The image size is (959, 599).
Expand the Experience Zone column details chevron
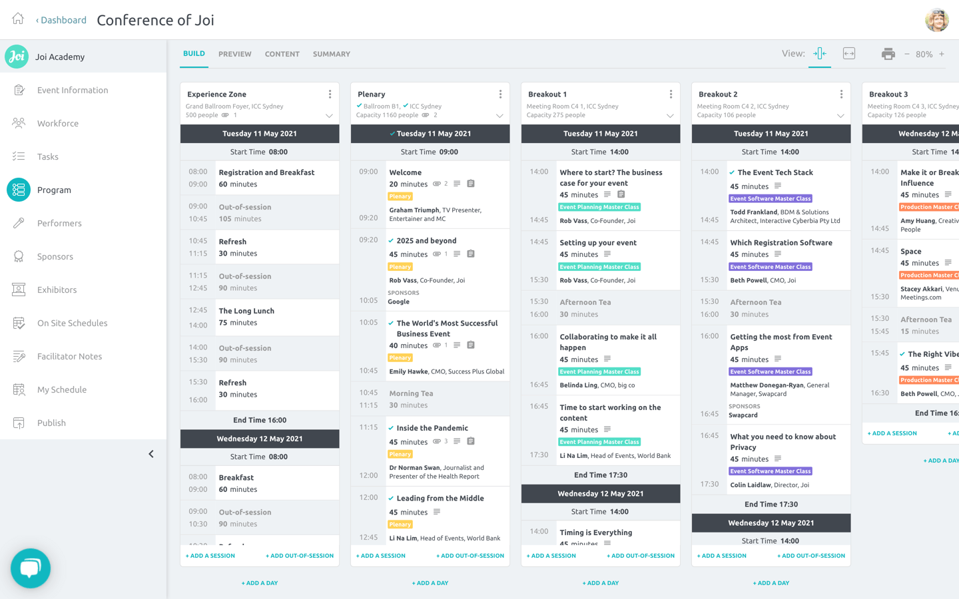(x=329, y=115)
